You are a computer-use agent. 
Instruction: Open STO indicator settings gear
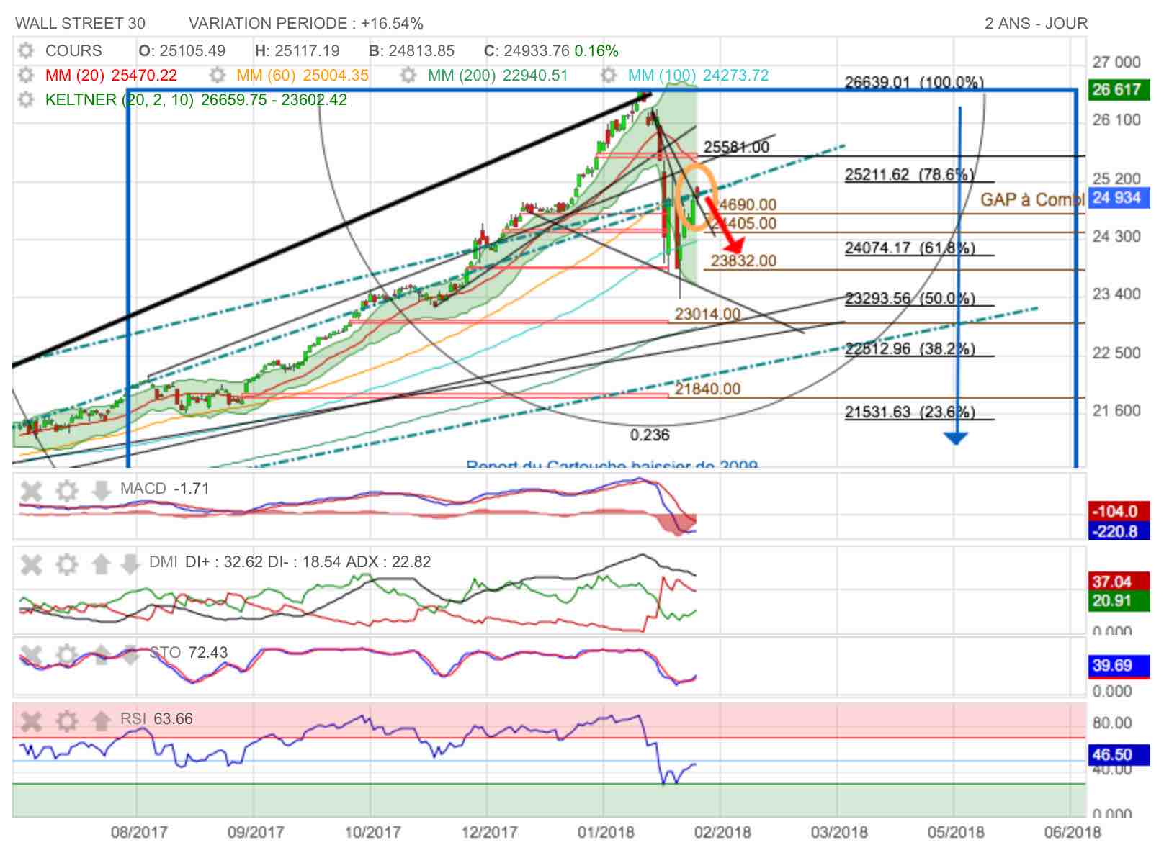pos(66,656)
